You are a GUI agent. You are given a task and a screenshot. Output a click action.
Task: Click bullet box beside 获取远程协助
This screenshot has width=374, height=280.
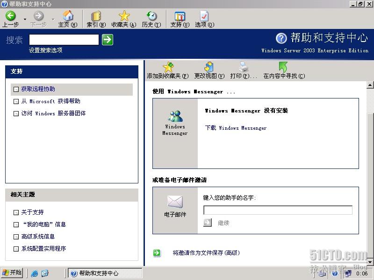16,90
